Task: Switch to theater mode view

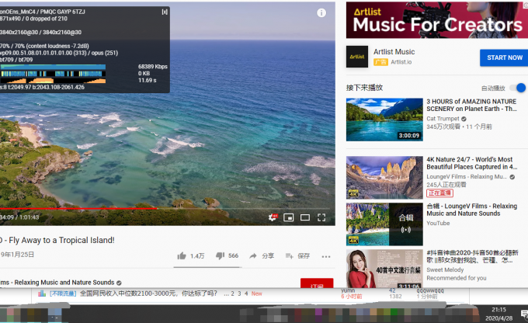Action: (305, 217)
